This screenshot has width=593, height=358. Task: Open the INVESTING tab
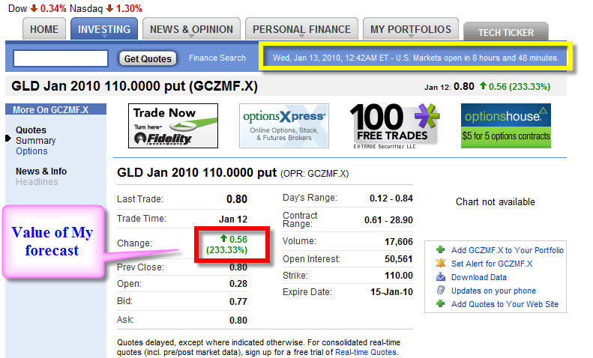point(104,29)
